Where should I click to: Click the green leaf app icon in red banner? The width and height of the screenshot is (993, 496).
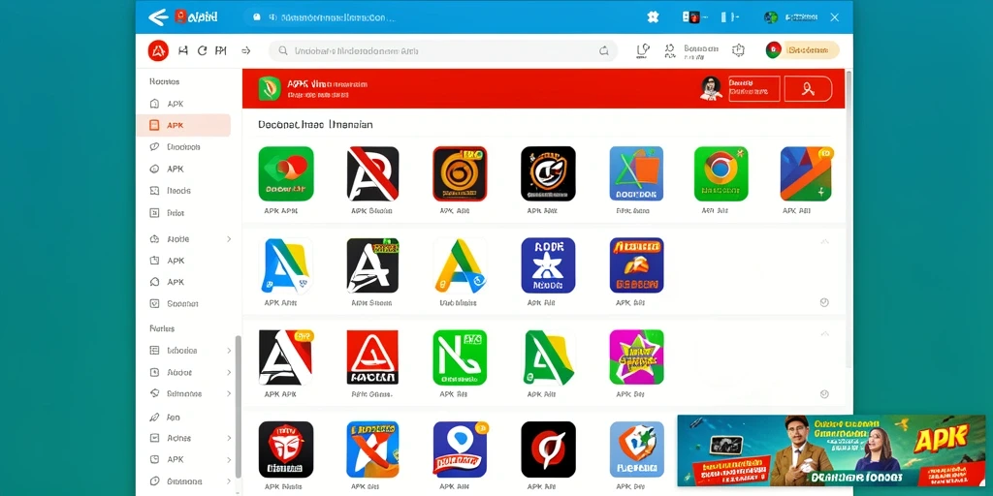(x=270, y=88)
